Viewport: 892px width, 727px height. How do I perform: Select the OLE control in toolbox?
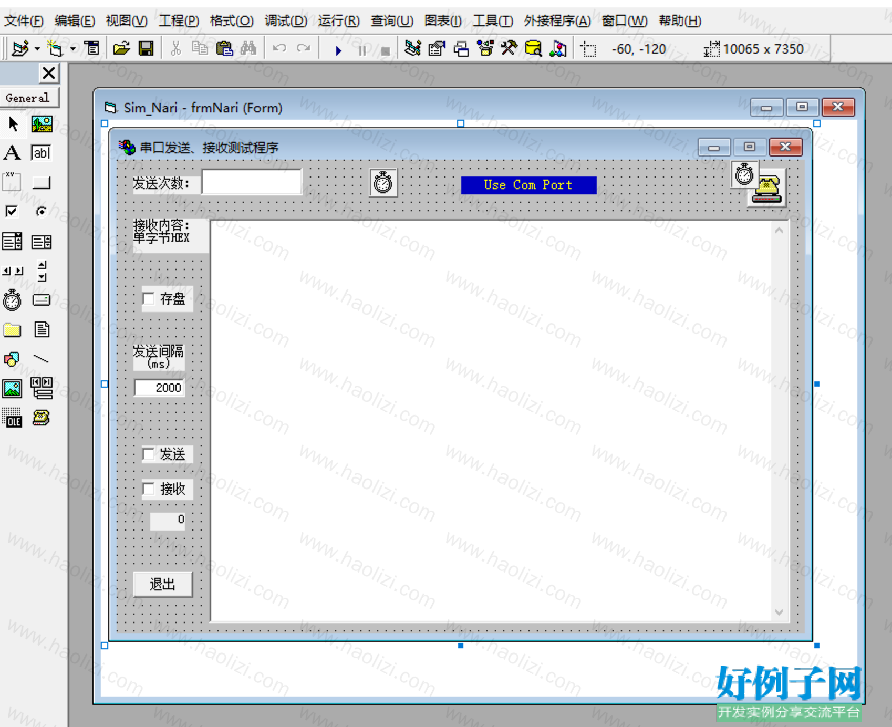pos(12,418)
